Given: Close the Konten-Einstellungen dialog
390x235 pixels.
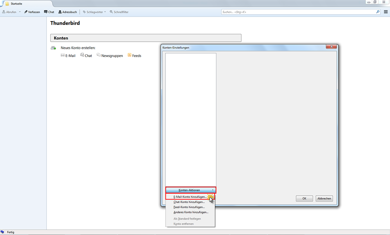Looking at the screenshot, I should coord(331,47).
